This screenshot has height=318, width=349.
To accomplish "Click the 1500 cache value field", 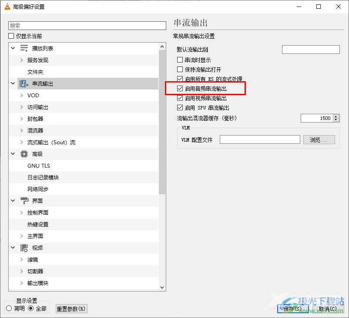I will tap(316, 118).
